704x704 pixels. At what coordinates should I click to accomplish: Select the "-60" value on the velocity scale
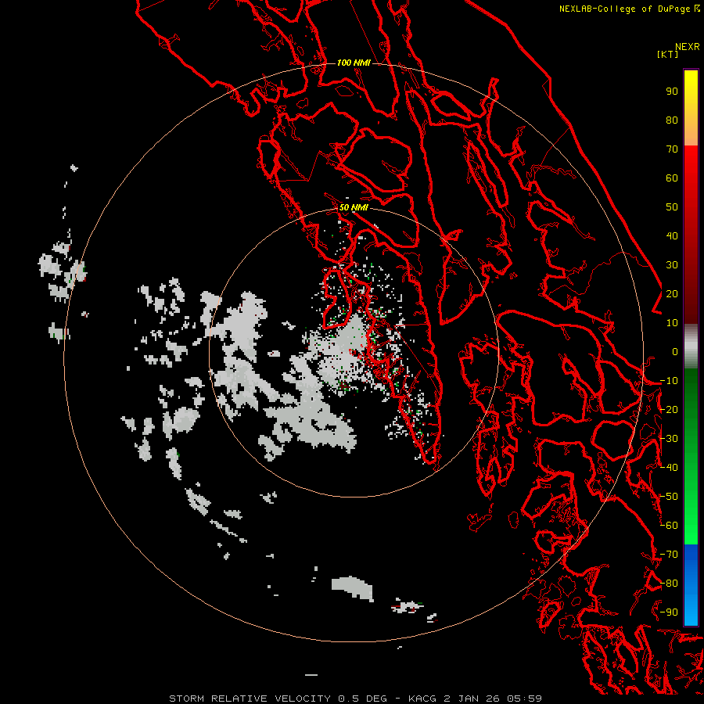tap(669, 526)
